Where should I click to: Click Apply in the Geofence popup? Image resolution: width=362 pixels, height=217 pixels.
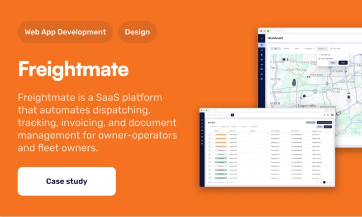coord(343,63)
